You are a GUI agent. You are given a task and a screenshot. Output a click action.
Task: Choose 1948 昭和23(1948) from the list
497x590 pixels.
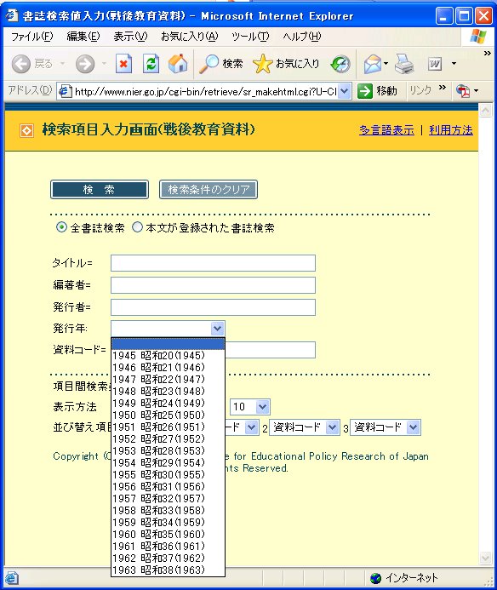tap(168, 392)
